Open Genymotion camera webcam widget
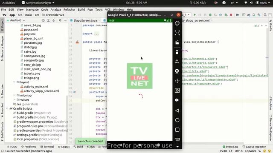The width and height of the screenshot is (273, 153). [177, 71]
